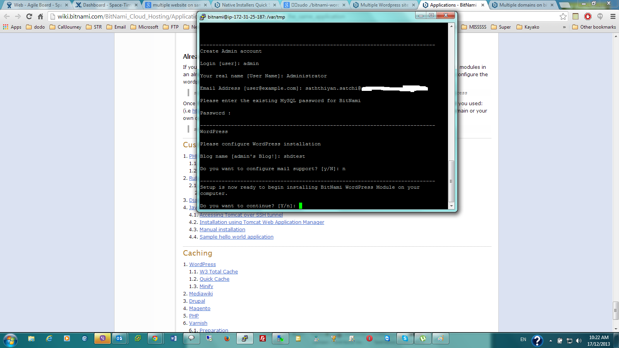Open Chrome's hamburger menu
Screen dimensions: 619x348
[x=613, y=17]
